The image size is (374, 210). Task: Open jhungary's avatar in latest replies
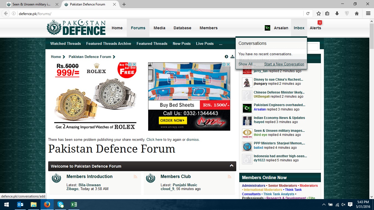[247, 83]
